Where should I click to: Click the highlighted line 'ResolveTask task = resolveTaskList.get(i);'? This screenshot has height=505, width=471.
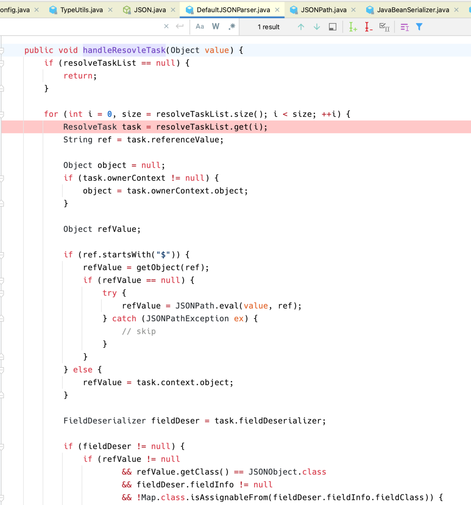tap(165, 127)
